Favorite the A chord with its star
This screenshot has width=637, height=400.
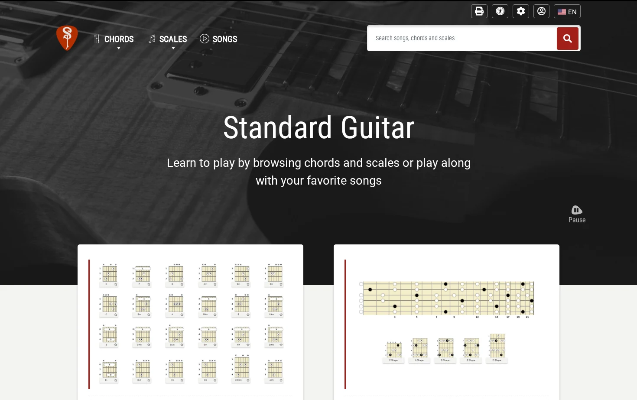(x=182, y=315)
